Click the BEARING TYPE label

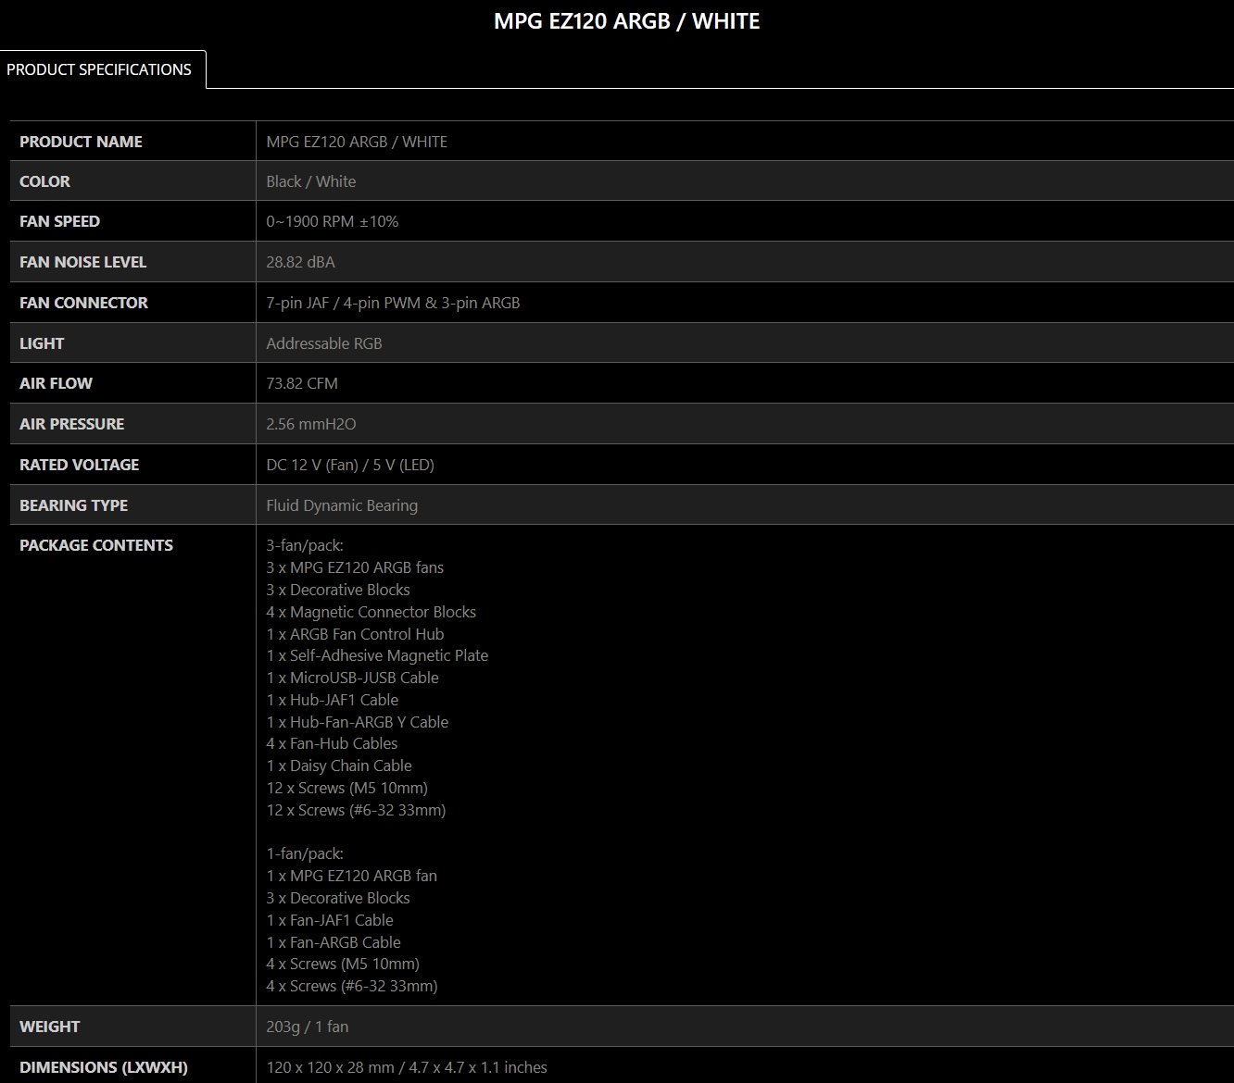[x=73, y=505]
